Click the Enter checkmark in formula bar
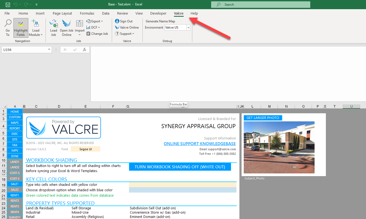The height and width of the screenshot is (219, 366). [x=75, y=50]
